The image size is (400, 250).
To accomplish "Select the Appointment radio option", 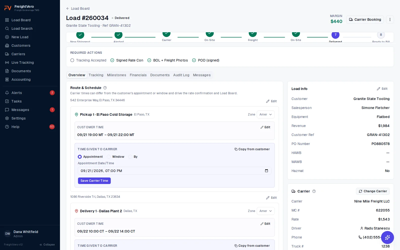I will click(x=80, y=157).
